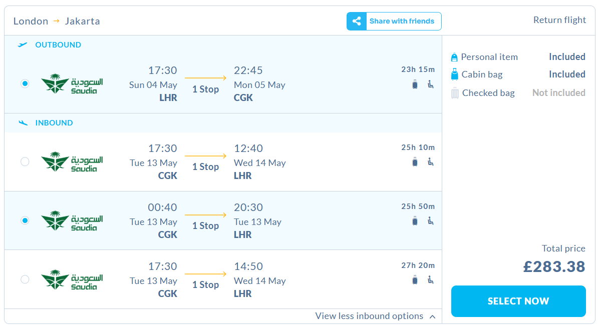Select inbound flight arriving 12:40 Wed 14 May
This screenshot has width=598, height=327.
(x=25, y=161)
